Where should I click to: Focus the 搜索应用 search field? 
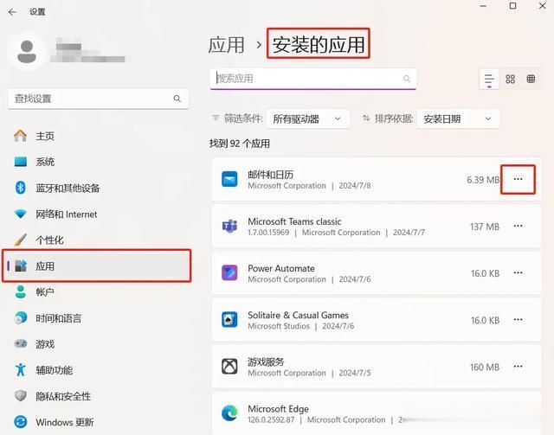tap(313, 79)
